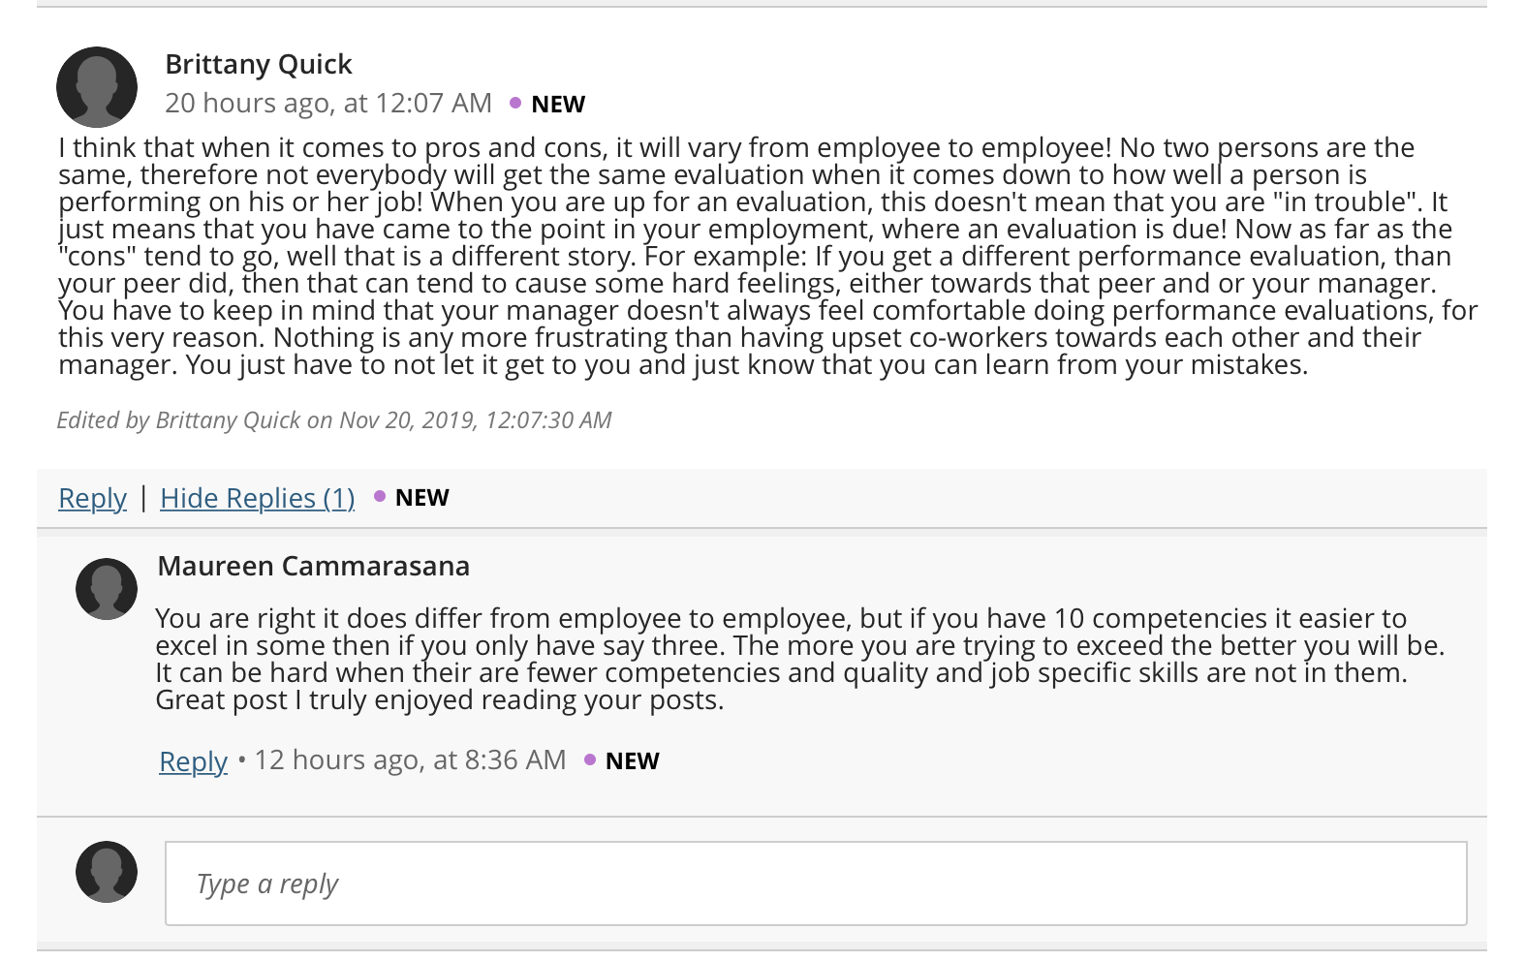Viewport: 1525px width, 961px height.
Task: Click the NEW badge on Maureen's reply
Action: [x=633, y=761]
